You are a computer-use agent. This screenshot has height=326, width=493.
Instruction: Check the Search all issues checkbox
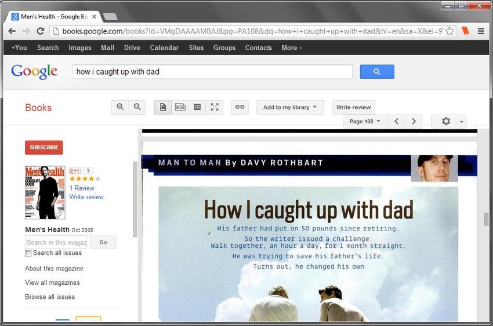click(28, 253)
